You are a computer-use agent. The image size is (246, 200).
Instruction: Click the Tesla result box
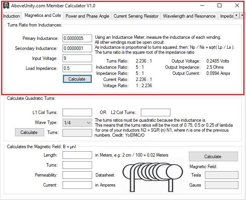[x=221, y=175]
